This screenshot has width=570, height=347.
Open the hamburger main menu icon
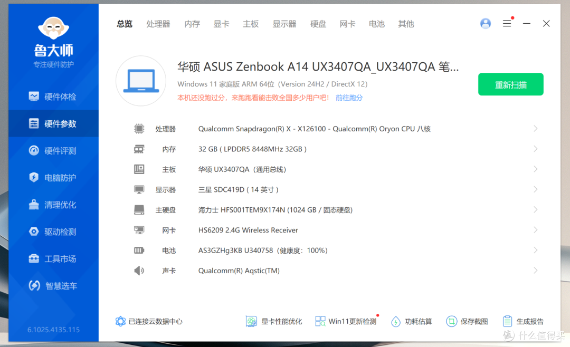pyautogui.click(x=507, y=24)
